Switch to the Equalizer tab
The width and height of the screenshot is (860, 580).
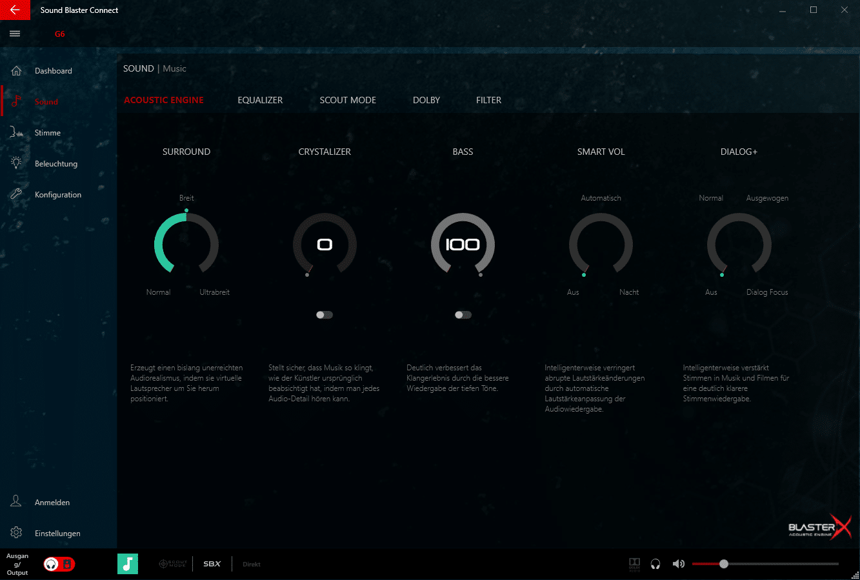[x=260, y=100]
